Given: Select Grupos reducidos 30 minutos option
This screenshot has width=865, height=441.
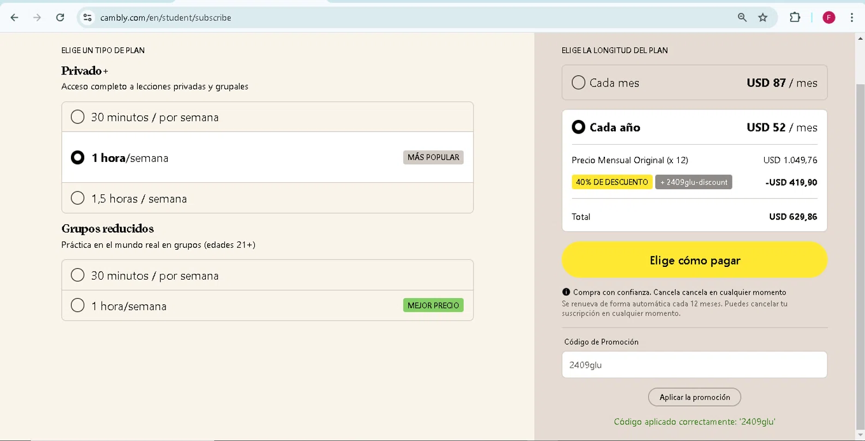Looking at the screenshot, I should (268, 275).
